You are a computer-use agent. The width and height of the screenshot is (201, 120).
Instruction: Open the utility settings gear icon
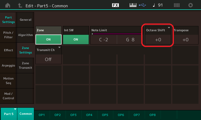coord(191,5)
